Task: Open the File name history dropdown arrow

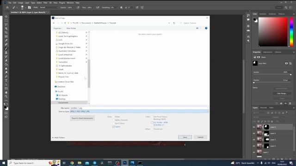Action: [208, 108]
